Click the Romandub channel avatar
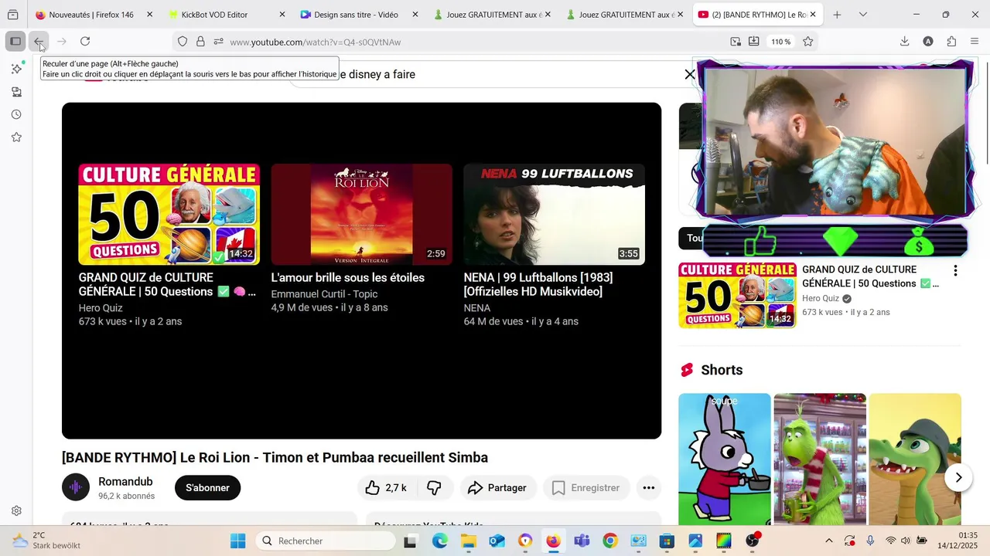Image resolution: width=990 pixels, height=556 pixels. [76, 487]
